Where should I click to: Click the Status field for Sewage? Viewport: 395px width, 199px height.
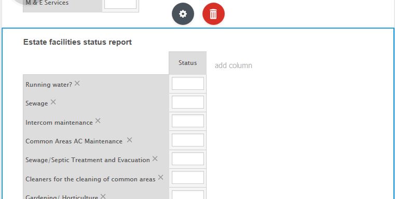pyautogui.click(x=188, y=102)
